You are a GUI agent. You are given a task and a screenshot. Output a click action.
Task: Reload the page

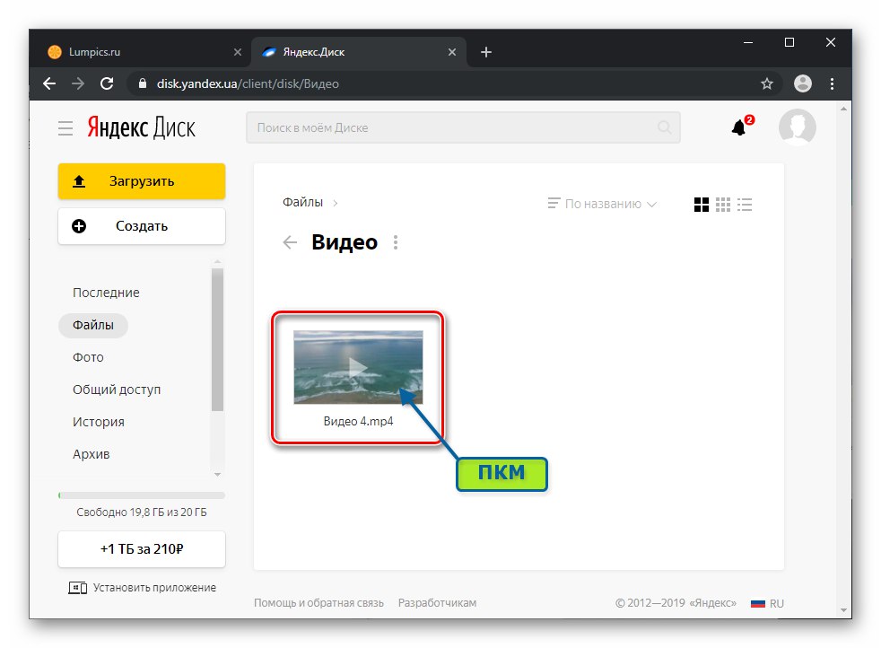click(x=107, y=83)
